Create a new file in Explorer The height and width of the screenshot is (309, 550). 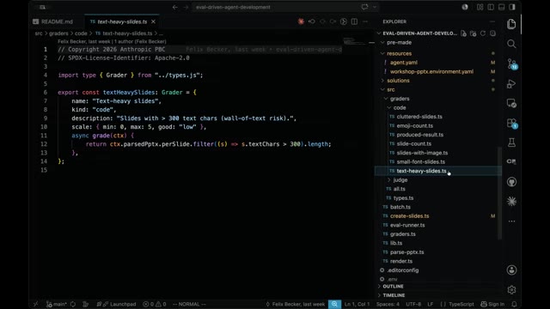coord(464,33)
